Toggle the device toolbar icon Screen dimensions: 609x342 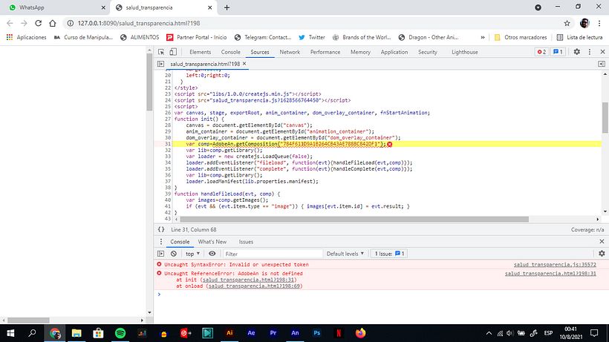pos(173,52)
